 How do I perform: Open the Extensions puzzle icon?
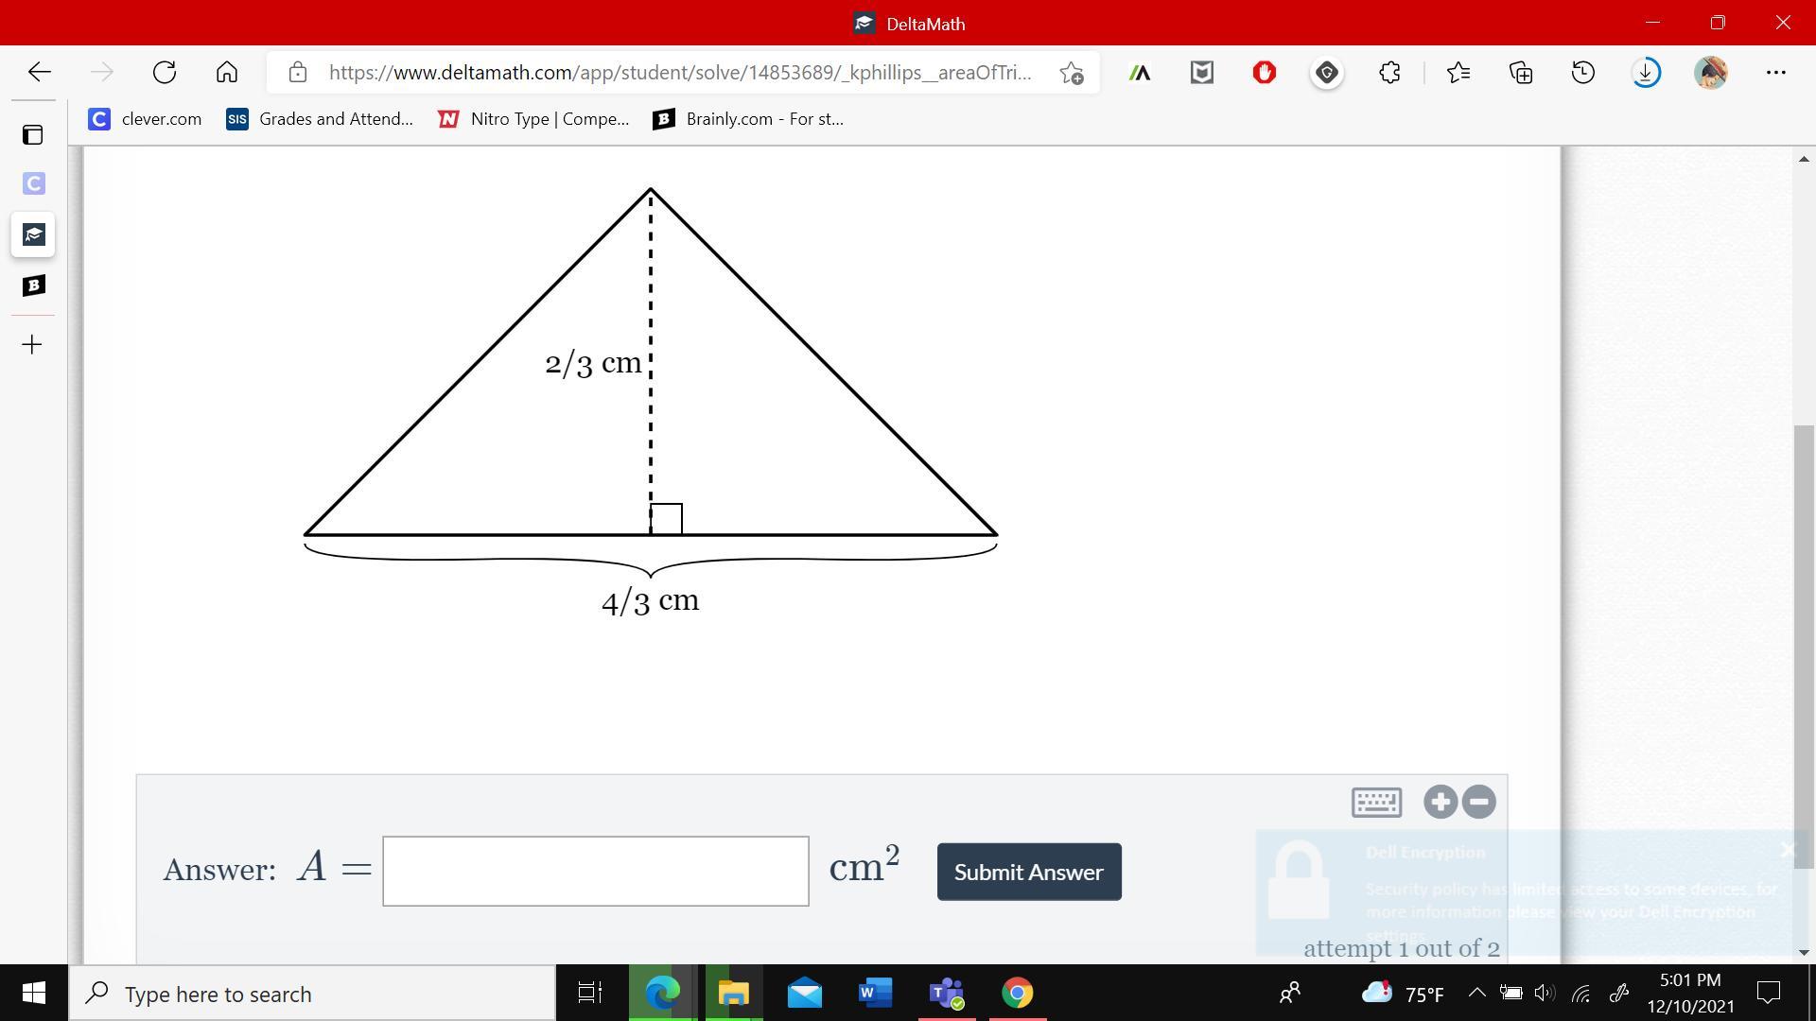point(1389,73)
